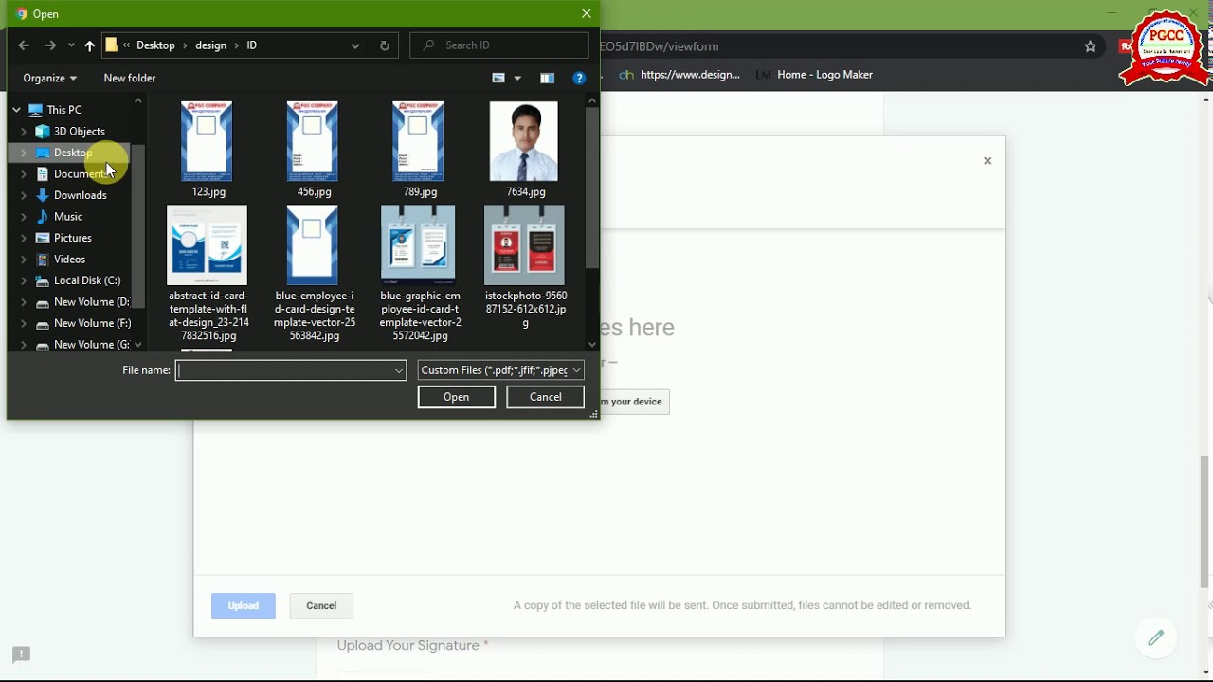Viewport: 1213px width, 682px height.
Task: Click Desktop in the address breadcrumb
Action: point(155,45)
